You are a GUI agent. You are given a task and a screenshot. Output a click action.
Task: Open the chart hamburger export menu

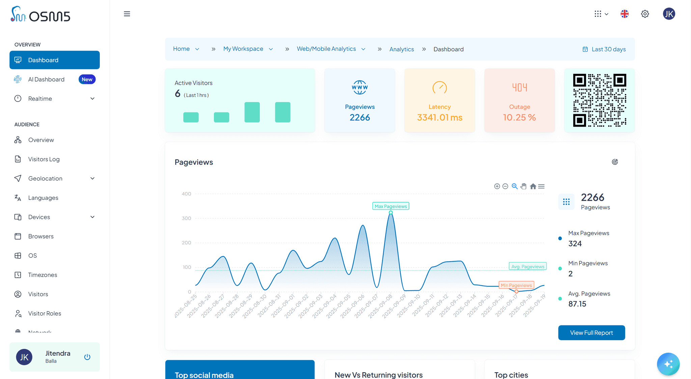coord(541,186)
